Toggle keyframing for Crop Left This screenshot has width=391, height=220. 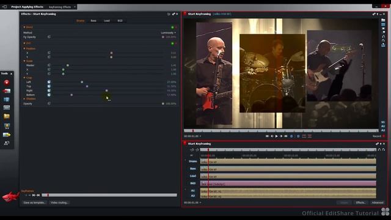49,82
